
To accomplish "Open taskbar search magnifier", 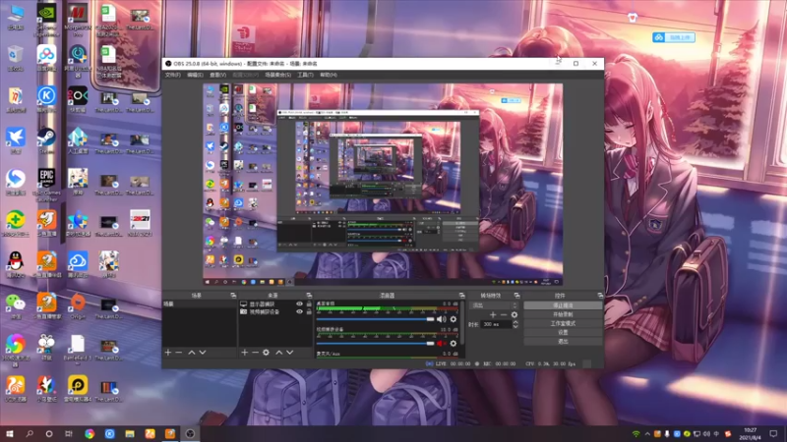I will [x=30, y=433].
